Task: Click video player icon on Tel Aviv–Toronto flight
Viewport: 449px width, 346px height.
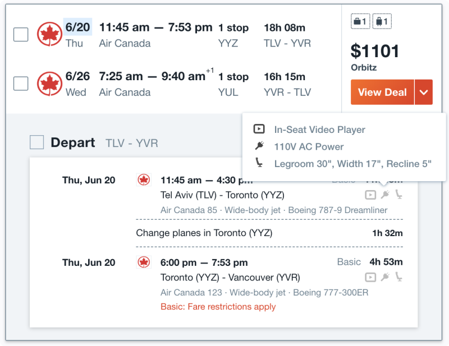Action: (370, 195)
